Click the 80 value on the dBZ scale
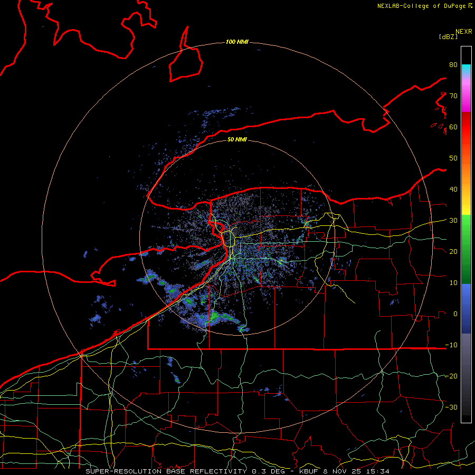 pyautogui.click(x=453, y=65)
